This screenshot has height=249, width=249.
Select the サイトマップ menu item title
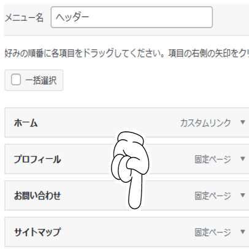click(37, 232)
